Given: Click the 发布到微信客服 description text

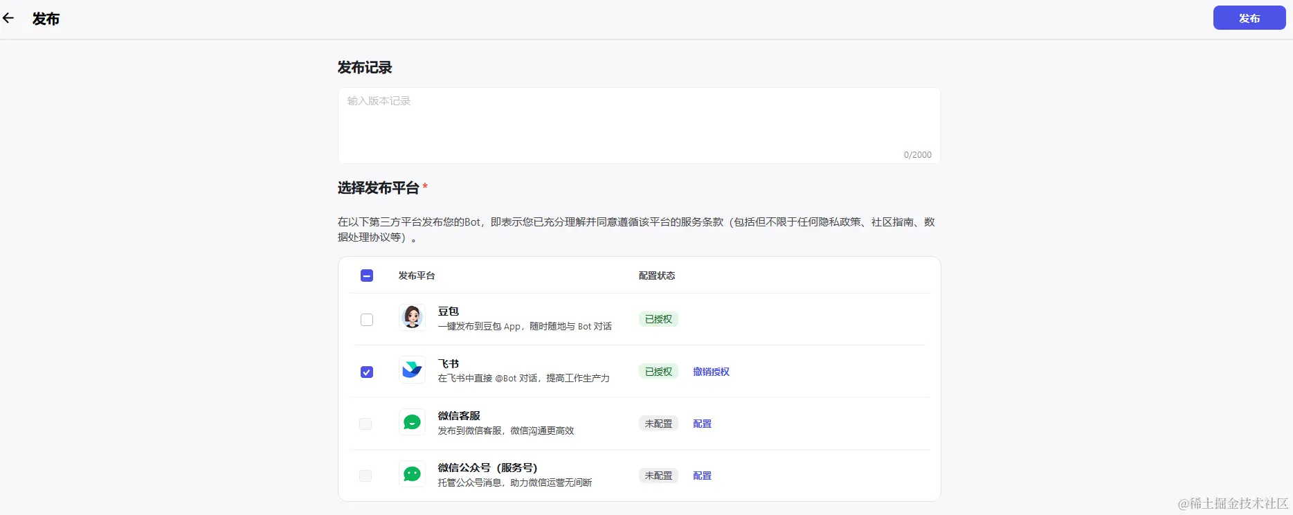Looking at the screenshot, I should [x=506, y=431].
